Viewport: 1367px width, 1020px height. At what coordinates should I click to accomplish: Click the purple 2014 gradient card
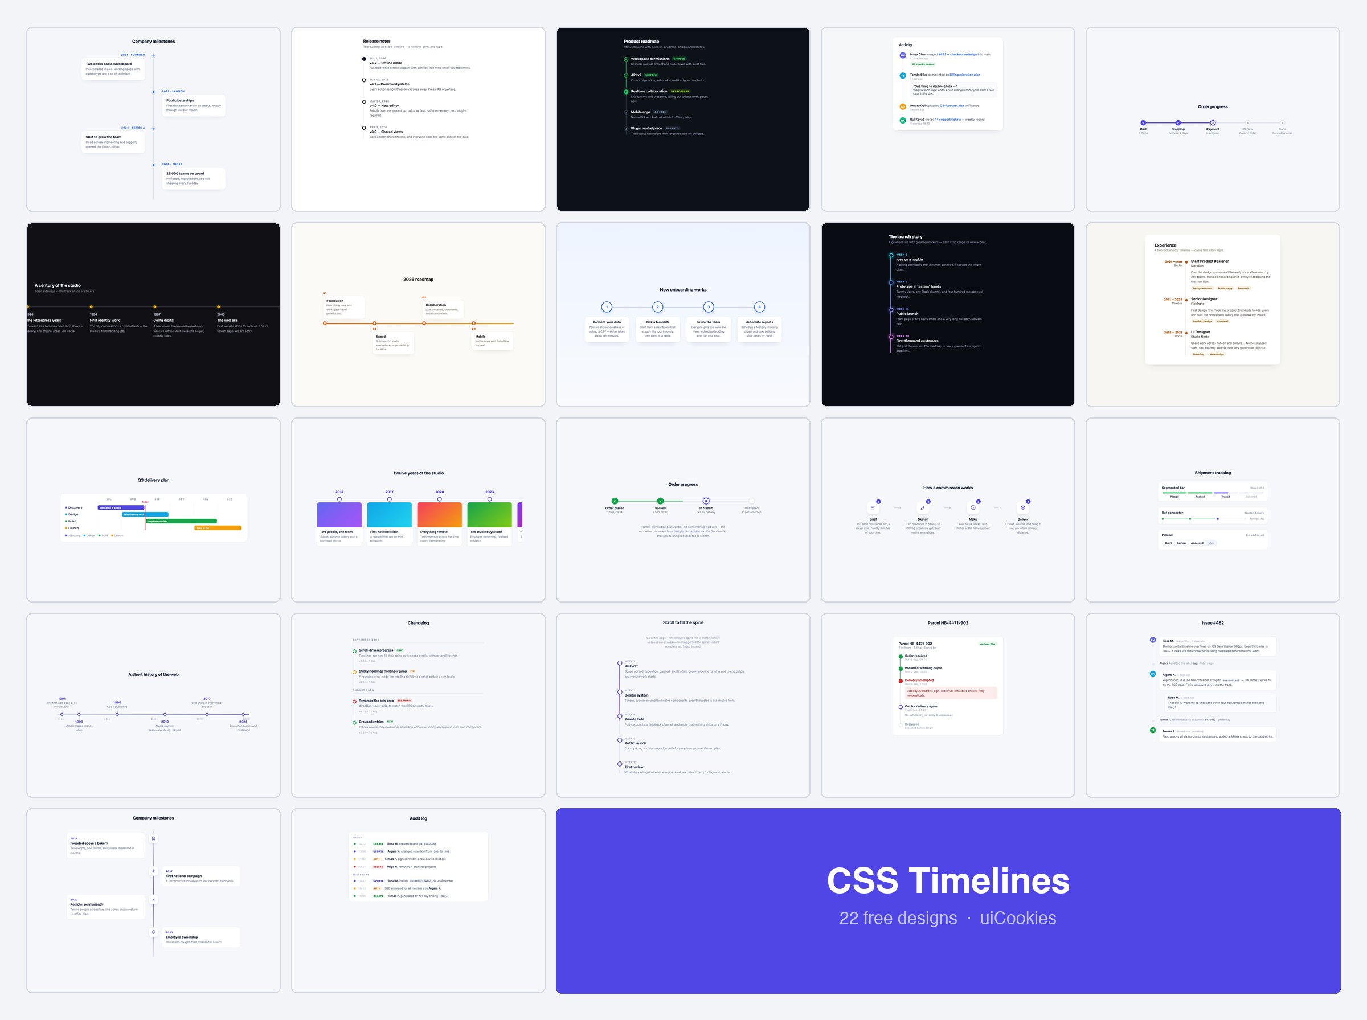click(x=339, y=515)
